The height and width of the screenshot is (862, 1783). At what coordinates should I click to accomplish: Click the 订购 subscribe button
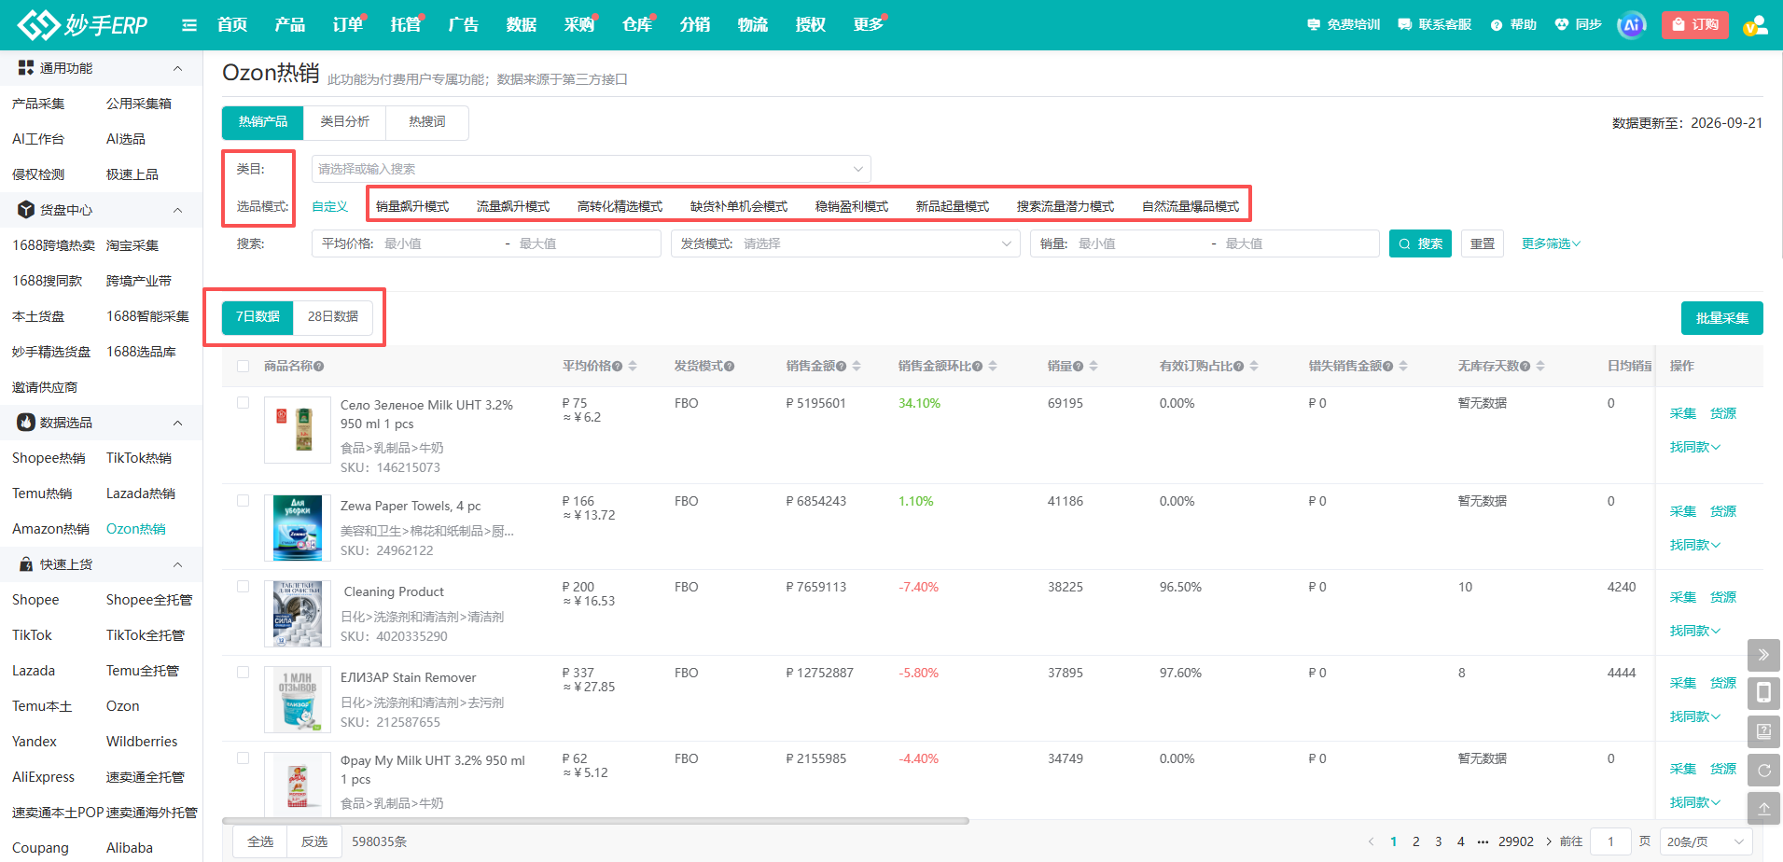1695,24
